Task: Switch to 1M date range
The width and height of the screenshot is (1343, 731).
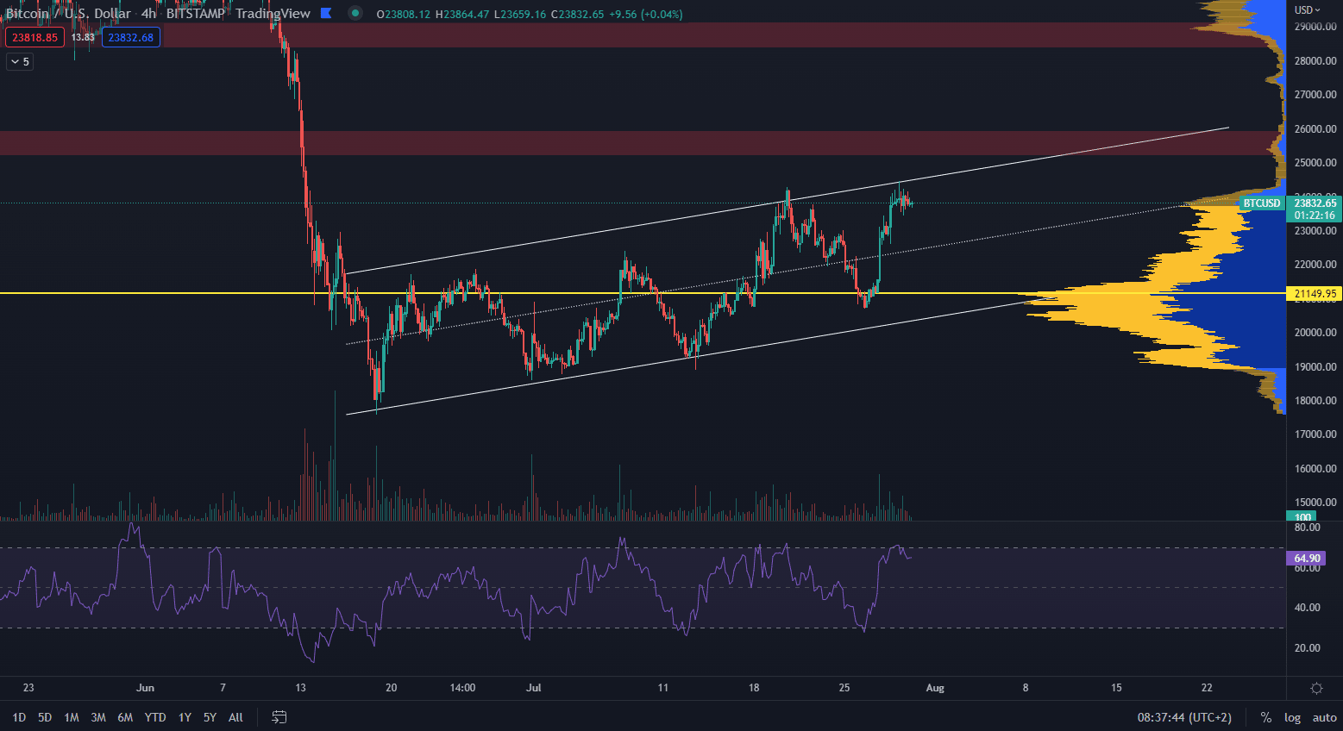Action: coord(72,717)
